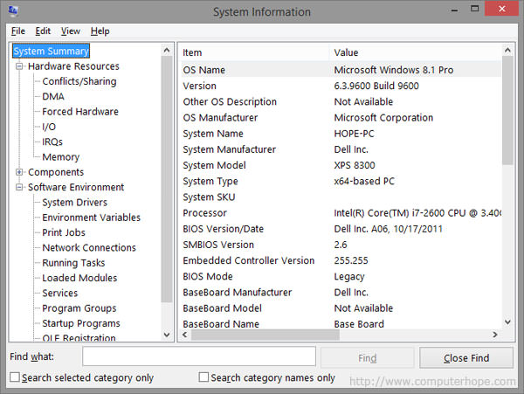Select the System SKU row
Viewport: 524px width, 394px height.
(341, 197)
